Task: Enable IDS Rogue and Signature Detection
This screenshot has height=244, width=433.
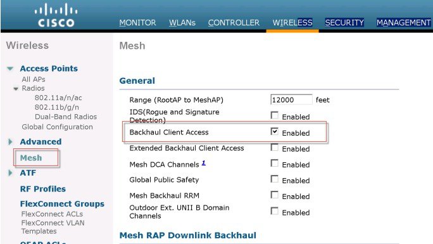Action: click(x=274, y=115)
